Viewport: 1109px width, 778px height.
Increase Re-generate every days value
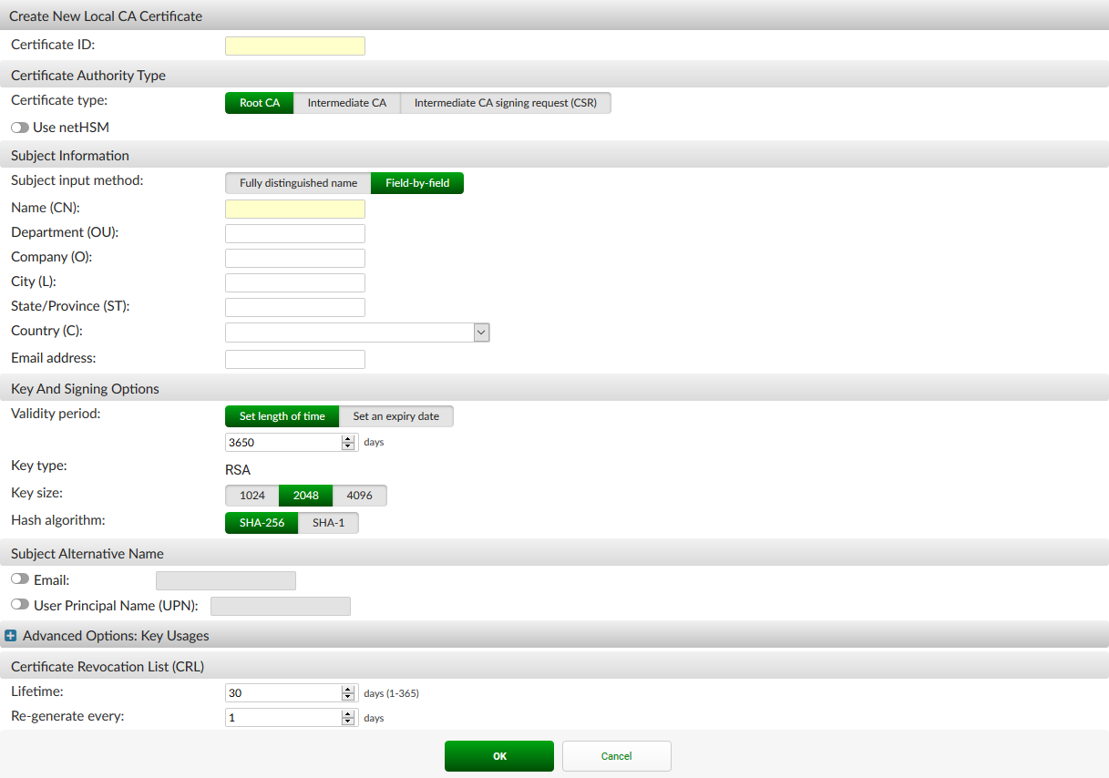click(x=348, y=714)
